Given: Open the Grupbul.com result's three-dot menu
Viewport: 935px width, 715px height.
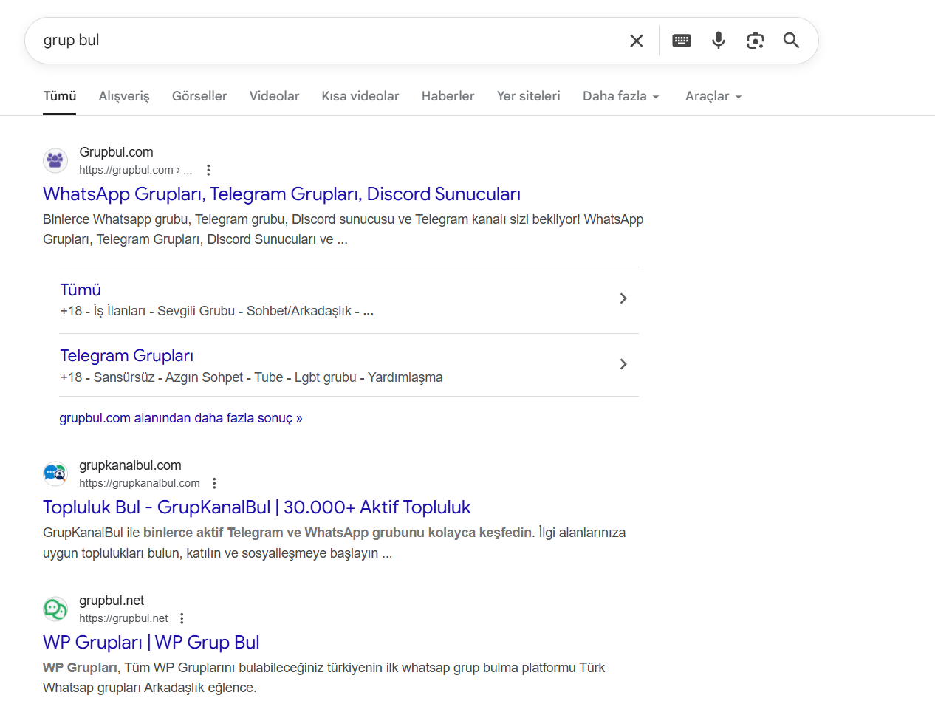Looking at the screenshot, I should pos(208,170).
